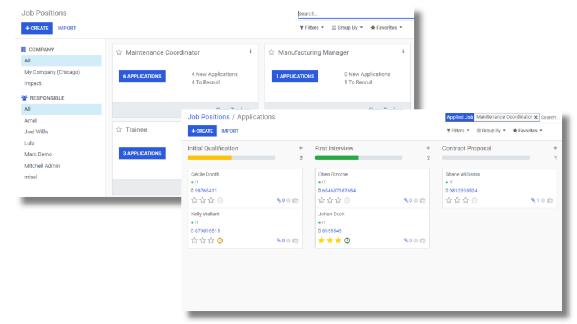Click the 6 Applications button
This screenshot has height=324, width=577.
coord(142,76)
